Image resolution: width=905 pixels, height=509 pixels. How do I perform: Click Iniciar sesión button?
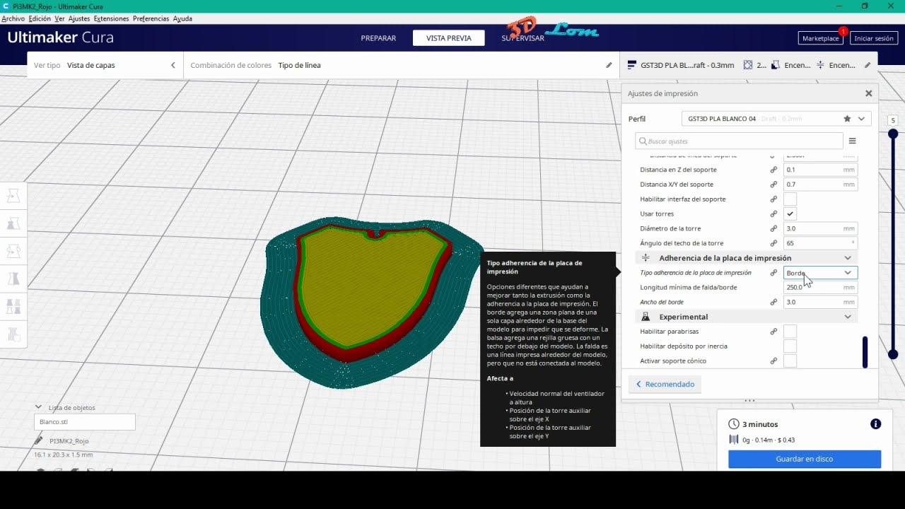pyautogui.click(x=874, y=38)
